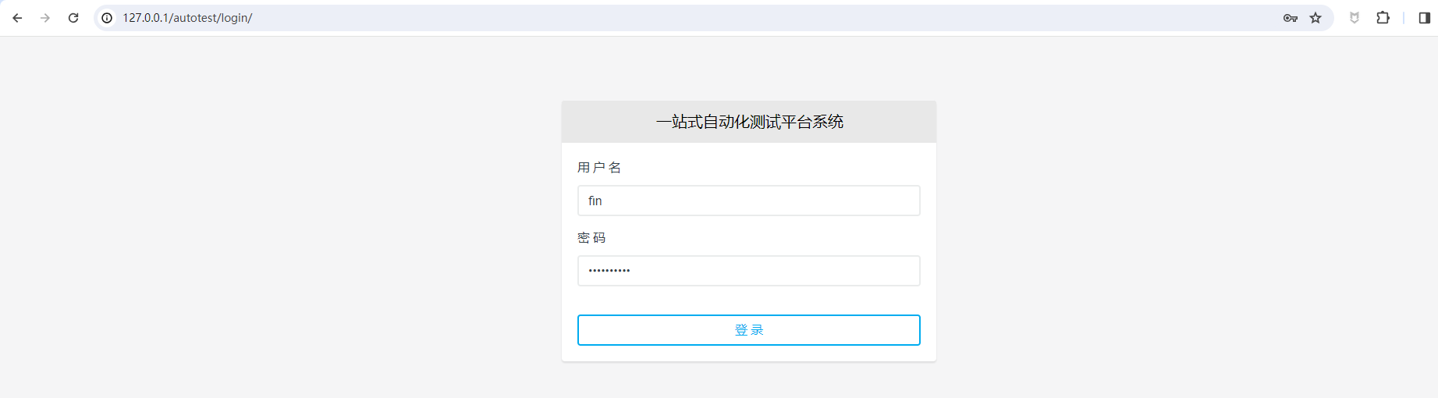Click the 密码 field label
This screenshot has height=398, width=1438.
tap(591, 238)
